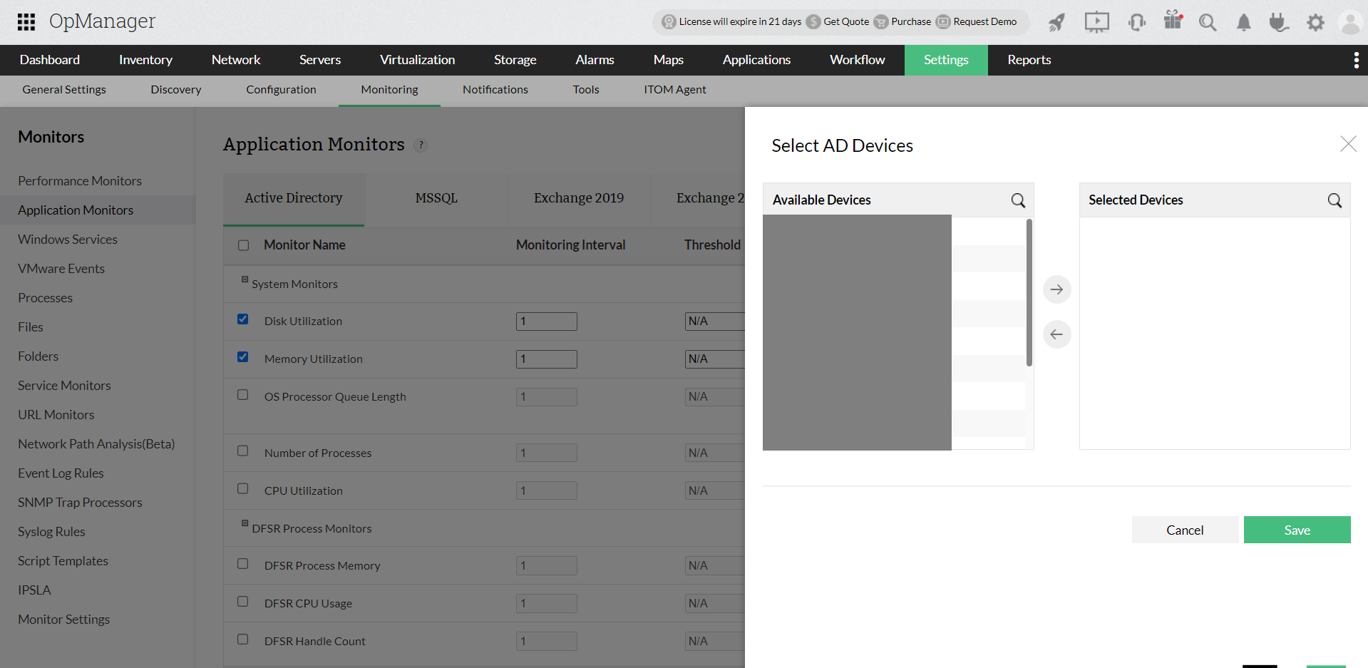Open the gift box icon
The height and width of the screenshot is (668, 1368).
pos(1173,20)
